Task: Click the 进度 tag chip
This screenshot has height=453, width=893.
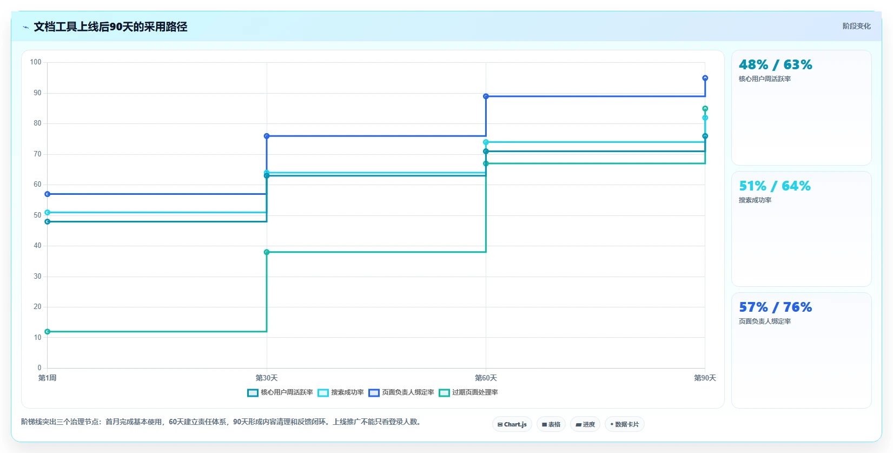Action: coord(585,424)
